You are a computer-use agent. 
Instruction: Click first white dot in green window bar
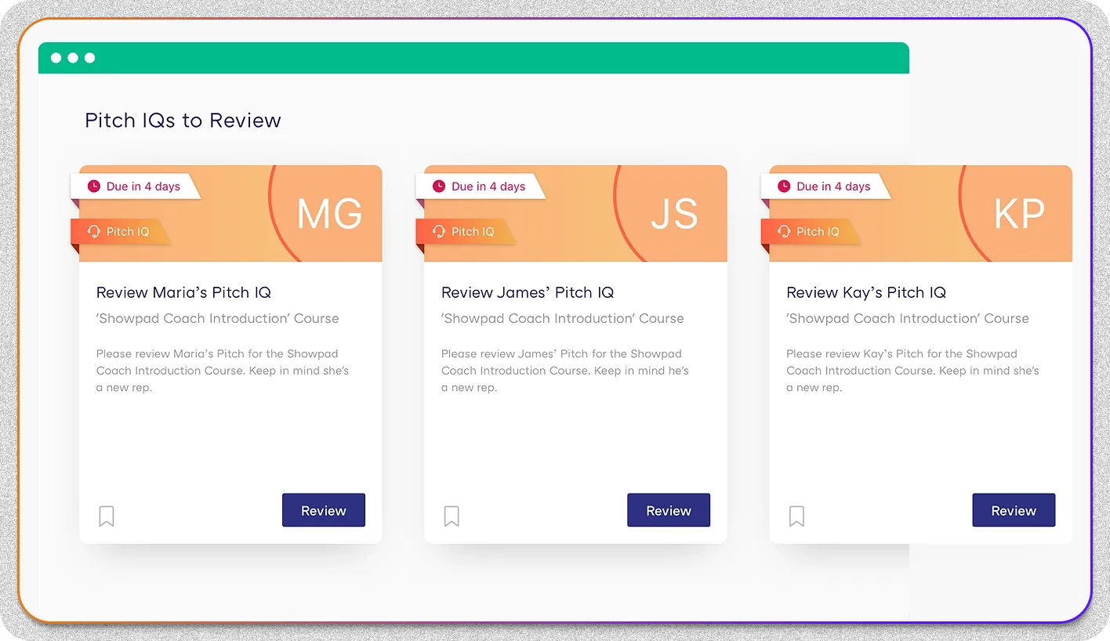[56, 58]
